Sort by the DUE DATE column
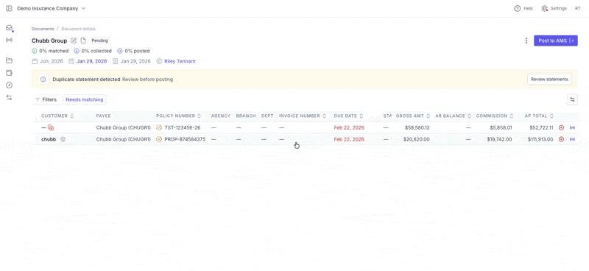This screenshot has width=589, height=271. click(348, 116)
